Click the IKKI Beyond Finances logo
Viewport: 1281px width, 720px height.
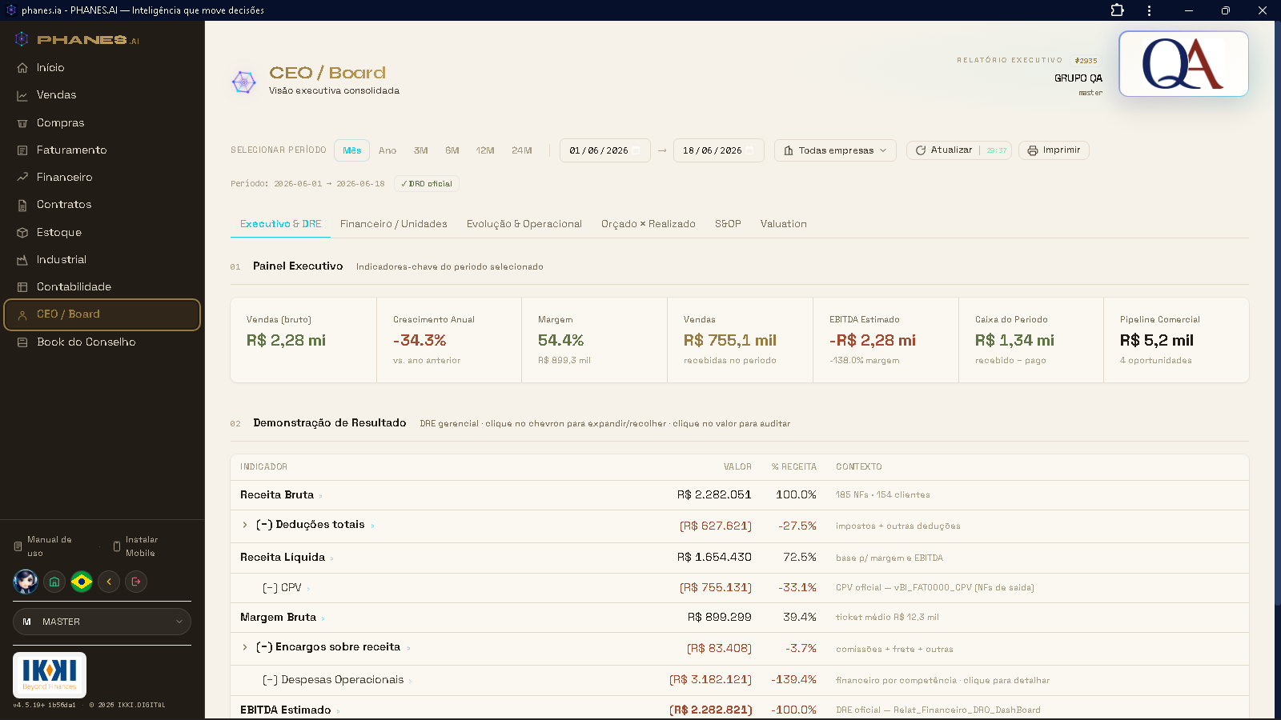pos(50,674)
